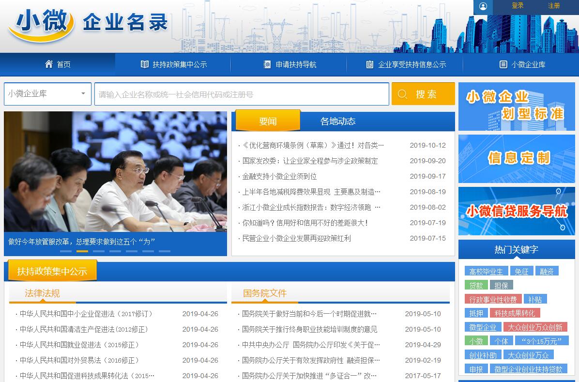
Task: Open the 小微企业划型标准 banner
Action: click(517, 107)
